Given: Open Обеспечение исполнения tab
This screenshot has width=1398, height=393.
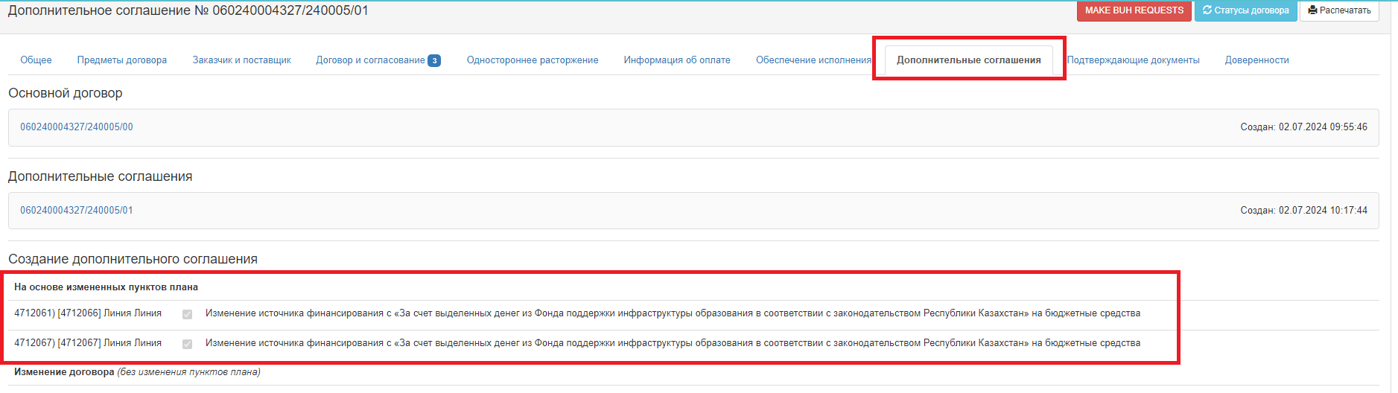Looking at the screenshot, I should [x=813, y=60].
